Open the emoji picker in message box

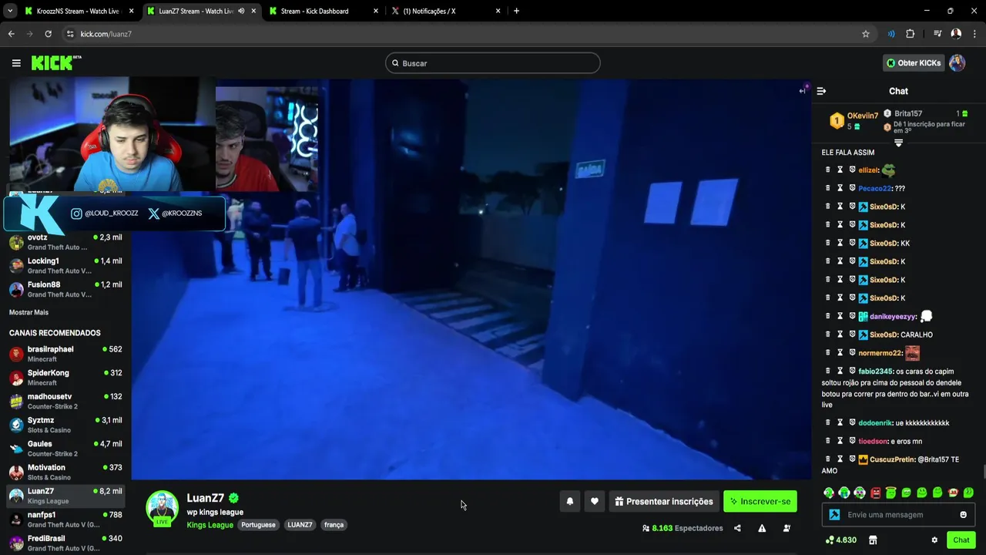[963, 515]
